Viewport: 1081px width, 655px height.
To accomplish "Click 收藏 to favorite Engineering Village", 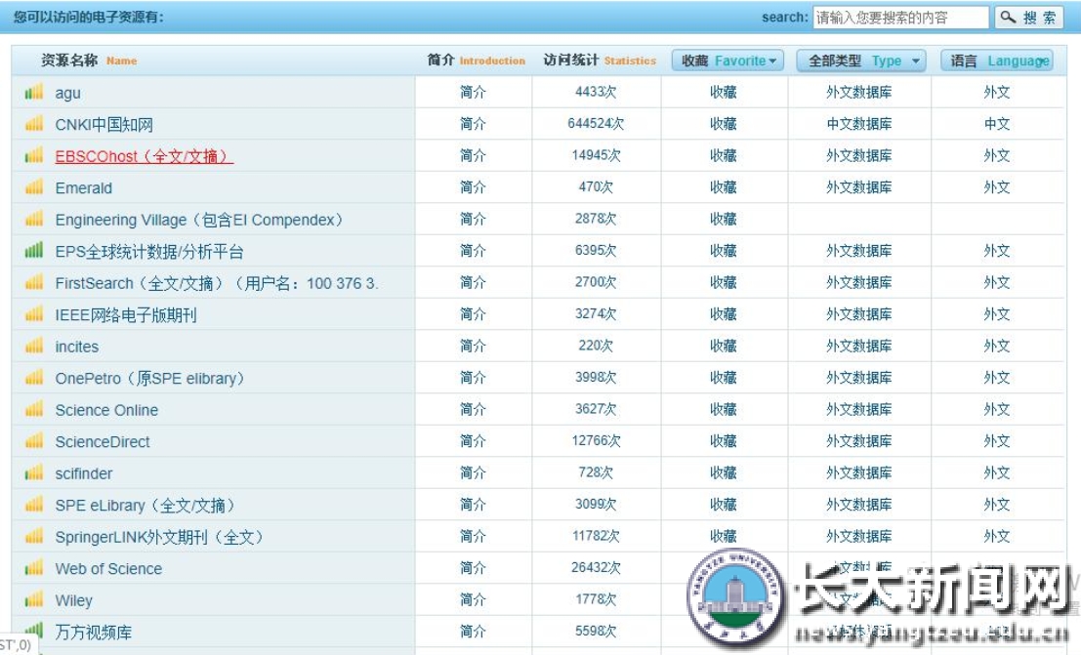I will tap(724, 219).
